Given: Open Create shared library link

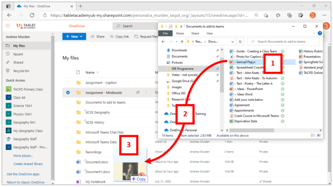Looking at the screenshot, I should tap(28, 164).
